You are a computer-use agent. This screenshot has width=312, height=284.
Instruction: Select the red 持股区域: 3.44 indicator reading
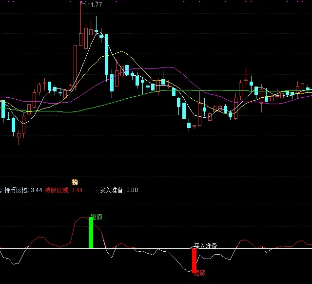(64, 190)
